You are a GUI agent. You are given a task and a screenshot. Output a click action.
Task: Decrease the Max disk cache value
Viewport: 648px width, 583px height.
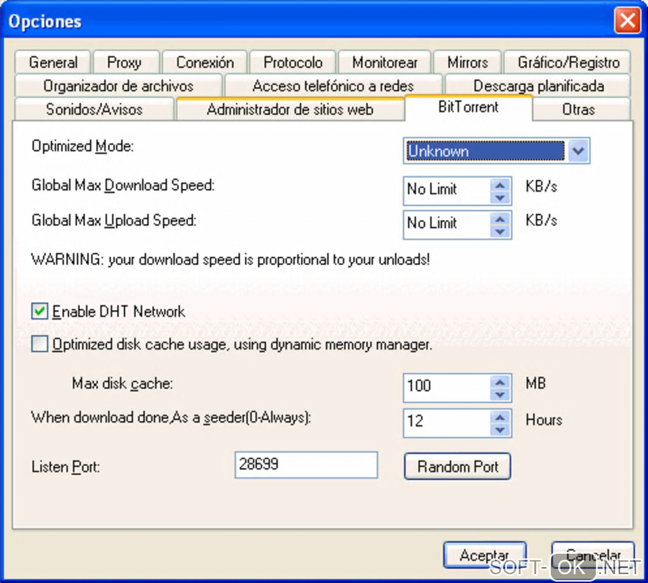pyautogui.click(x=499, y=394)
